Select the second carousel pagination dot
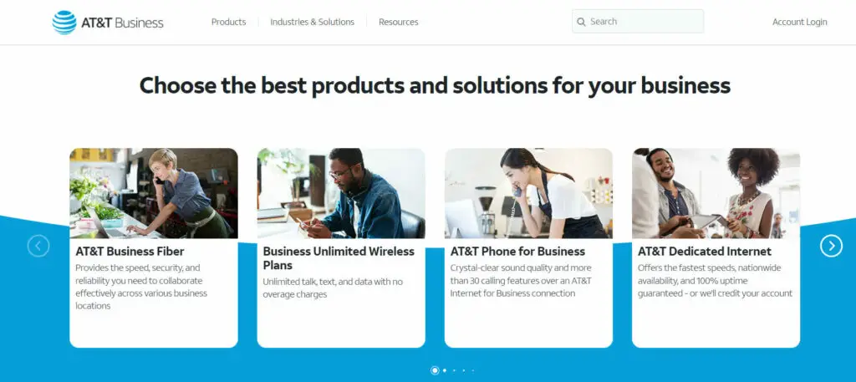 coord(445,370)
